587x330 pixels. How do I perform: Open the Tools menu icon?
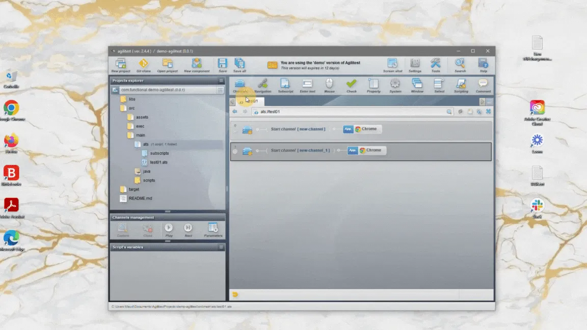pyautogui.click(x=435, y=65)
